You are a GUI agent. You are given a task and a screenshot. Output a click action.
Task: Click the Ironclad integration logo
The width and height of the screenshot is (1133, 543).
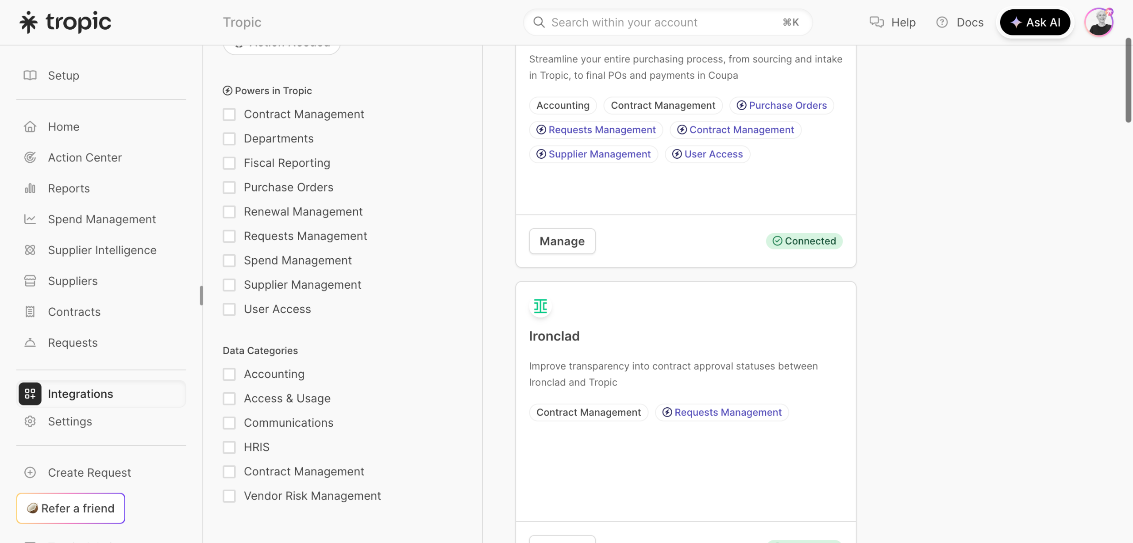point(540,306)
